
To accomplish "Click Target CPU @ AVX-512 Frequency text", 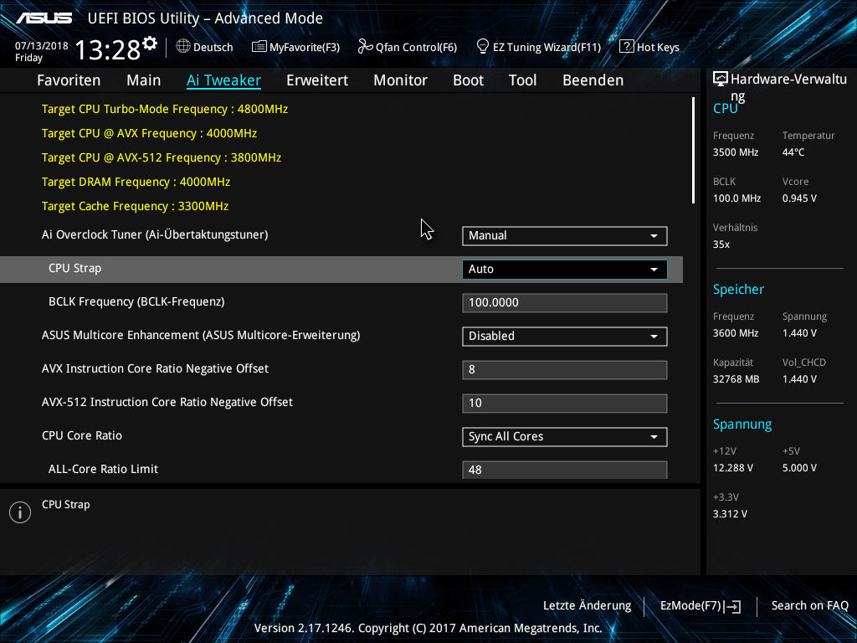I will [162, 158].
